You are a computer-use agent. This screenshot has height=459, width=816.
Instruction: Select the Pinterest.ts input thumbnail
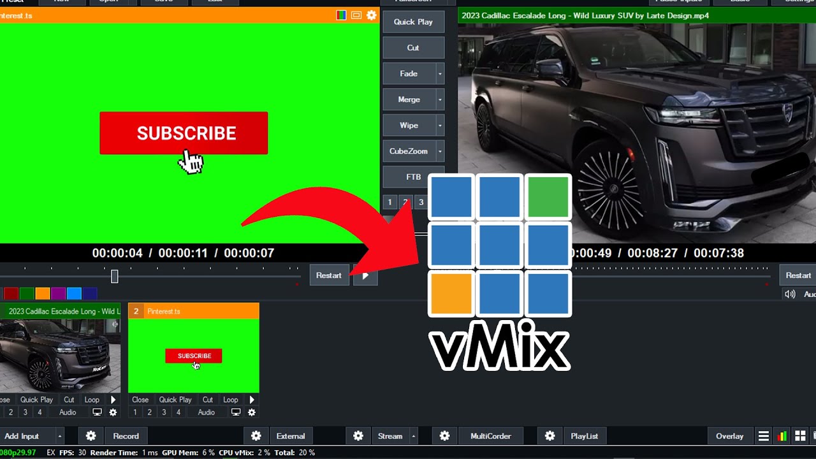point(194,356)
